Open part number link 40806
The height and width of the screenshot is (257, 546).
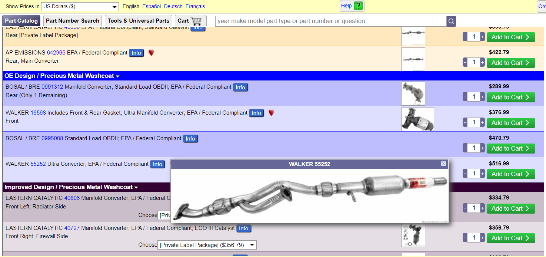click(x=72, y=198)
